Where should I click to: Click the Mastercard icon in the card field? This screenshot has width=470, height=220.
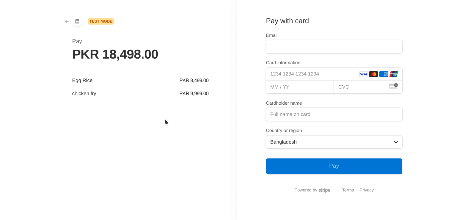coord(373,74)
